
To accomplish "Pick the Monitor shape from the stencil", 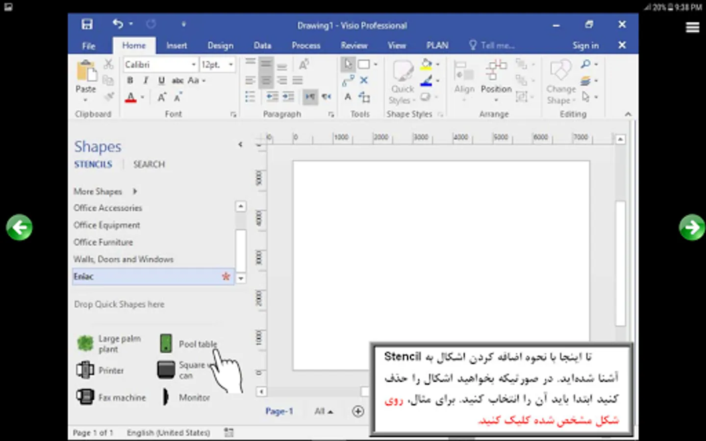I will tap(185, 397).
